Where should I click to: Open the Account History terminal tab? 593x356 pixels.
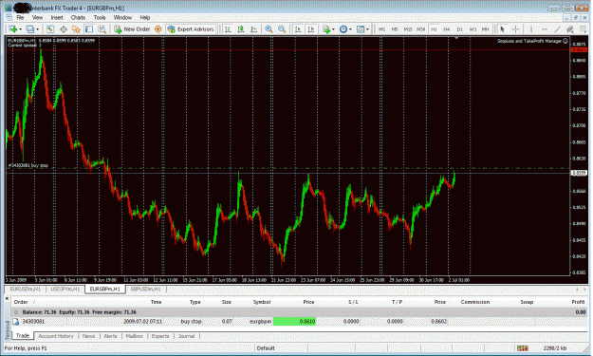[56, 336]
